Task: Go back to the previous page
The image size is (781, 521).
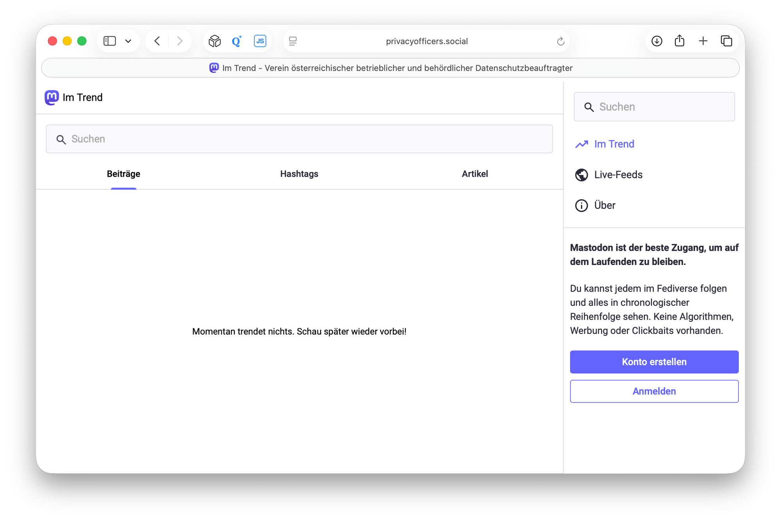Action: coord(157,41)
